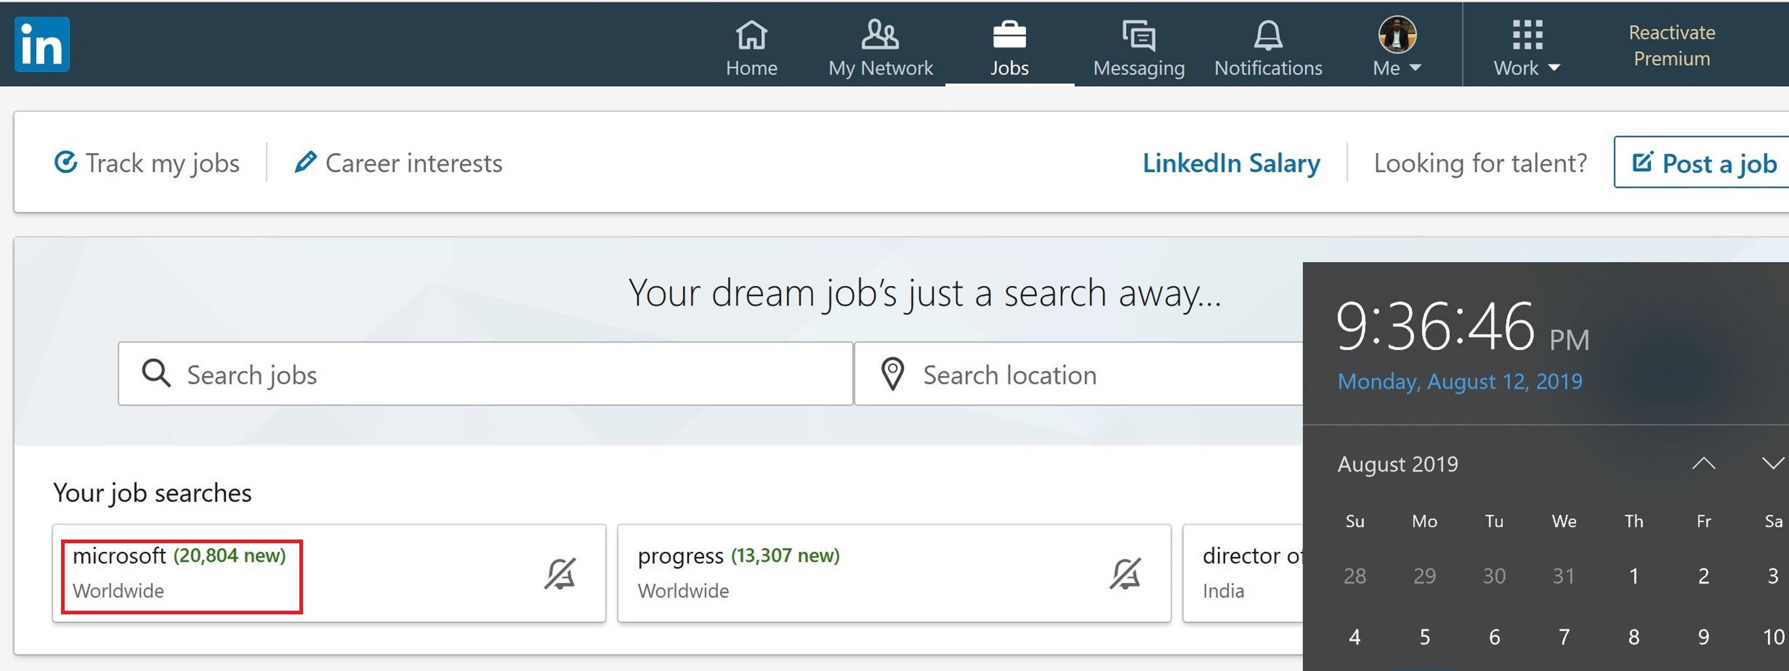Open Career interests pencil link
The height and width of the screenshot is (671, 1789).
click(x=399, y=163)
